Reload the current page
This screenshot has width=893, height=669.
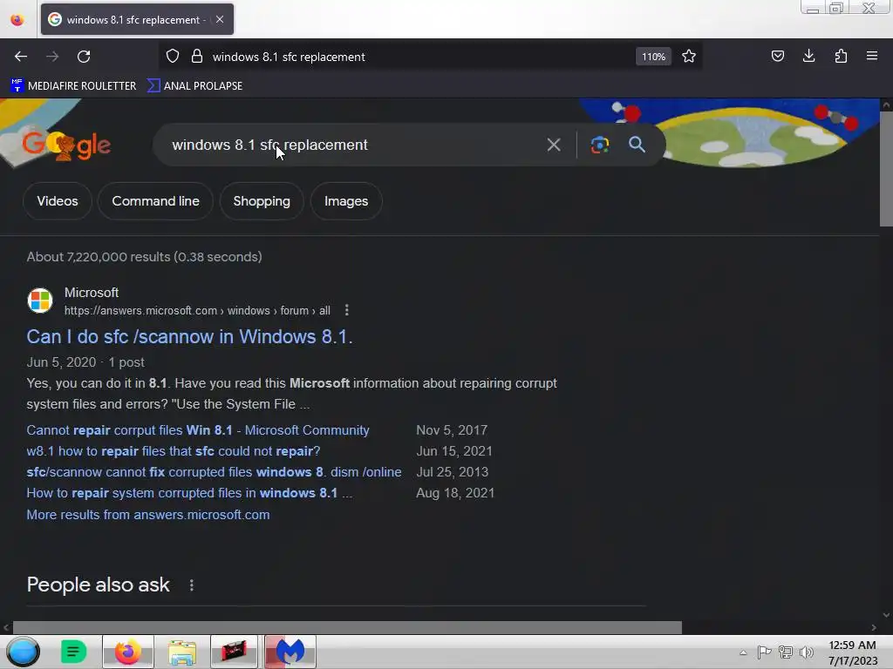pyautogui.click(x=84, y=57)
